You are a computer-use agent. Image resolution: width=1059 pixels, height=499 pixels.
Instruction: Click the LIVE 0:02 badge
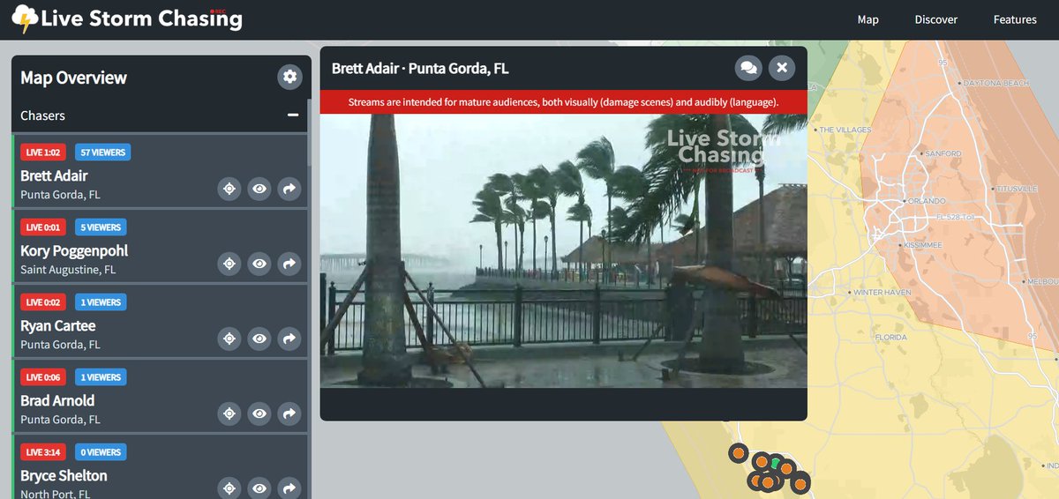(x=44, y=302)
